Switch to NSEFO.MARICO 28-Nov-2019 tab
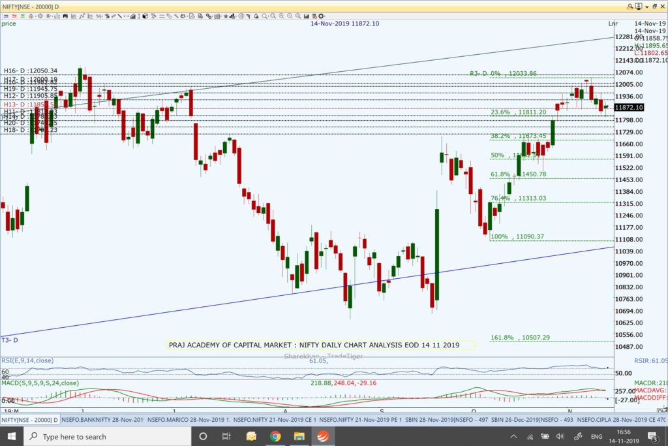 [189, 420]
